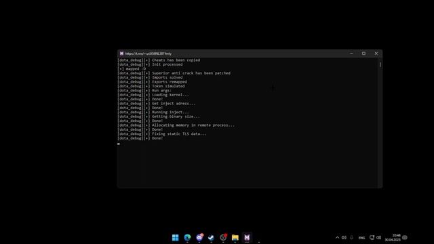This screenshot has width=434, height=244.
Task: Click the 'mapped :D' log line
Action: (x=132, y=69)
